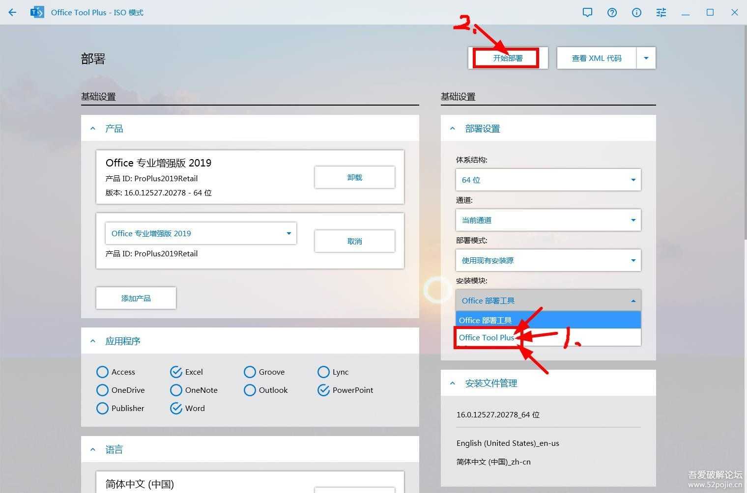Open the feedback chat icon

point(587,12)
